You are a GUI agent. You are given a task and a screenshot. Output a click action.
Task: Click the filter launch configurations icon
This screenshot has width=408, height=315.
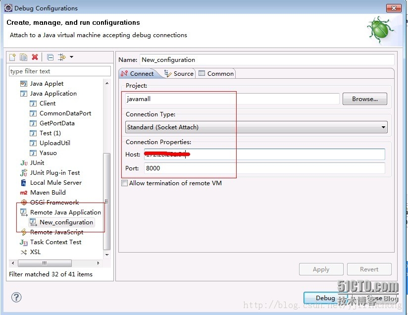[x=62, y=57]
